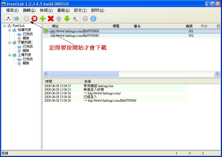Sort by the 檔名 column header

(156, 26)
